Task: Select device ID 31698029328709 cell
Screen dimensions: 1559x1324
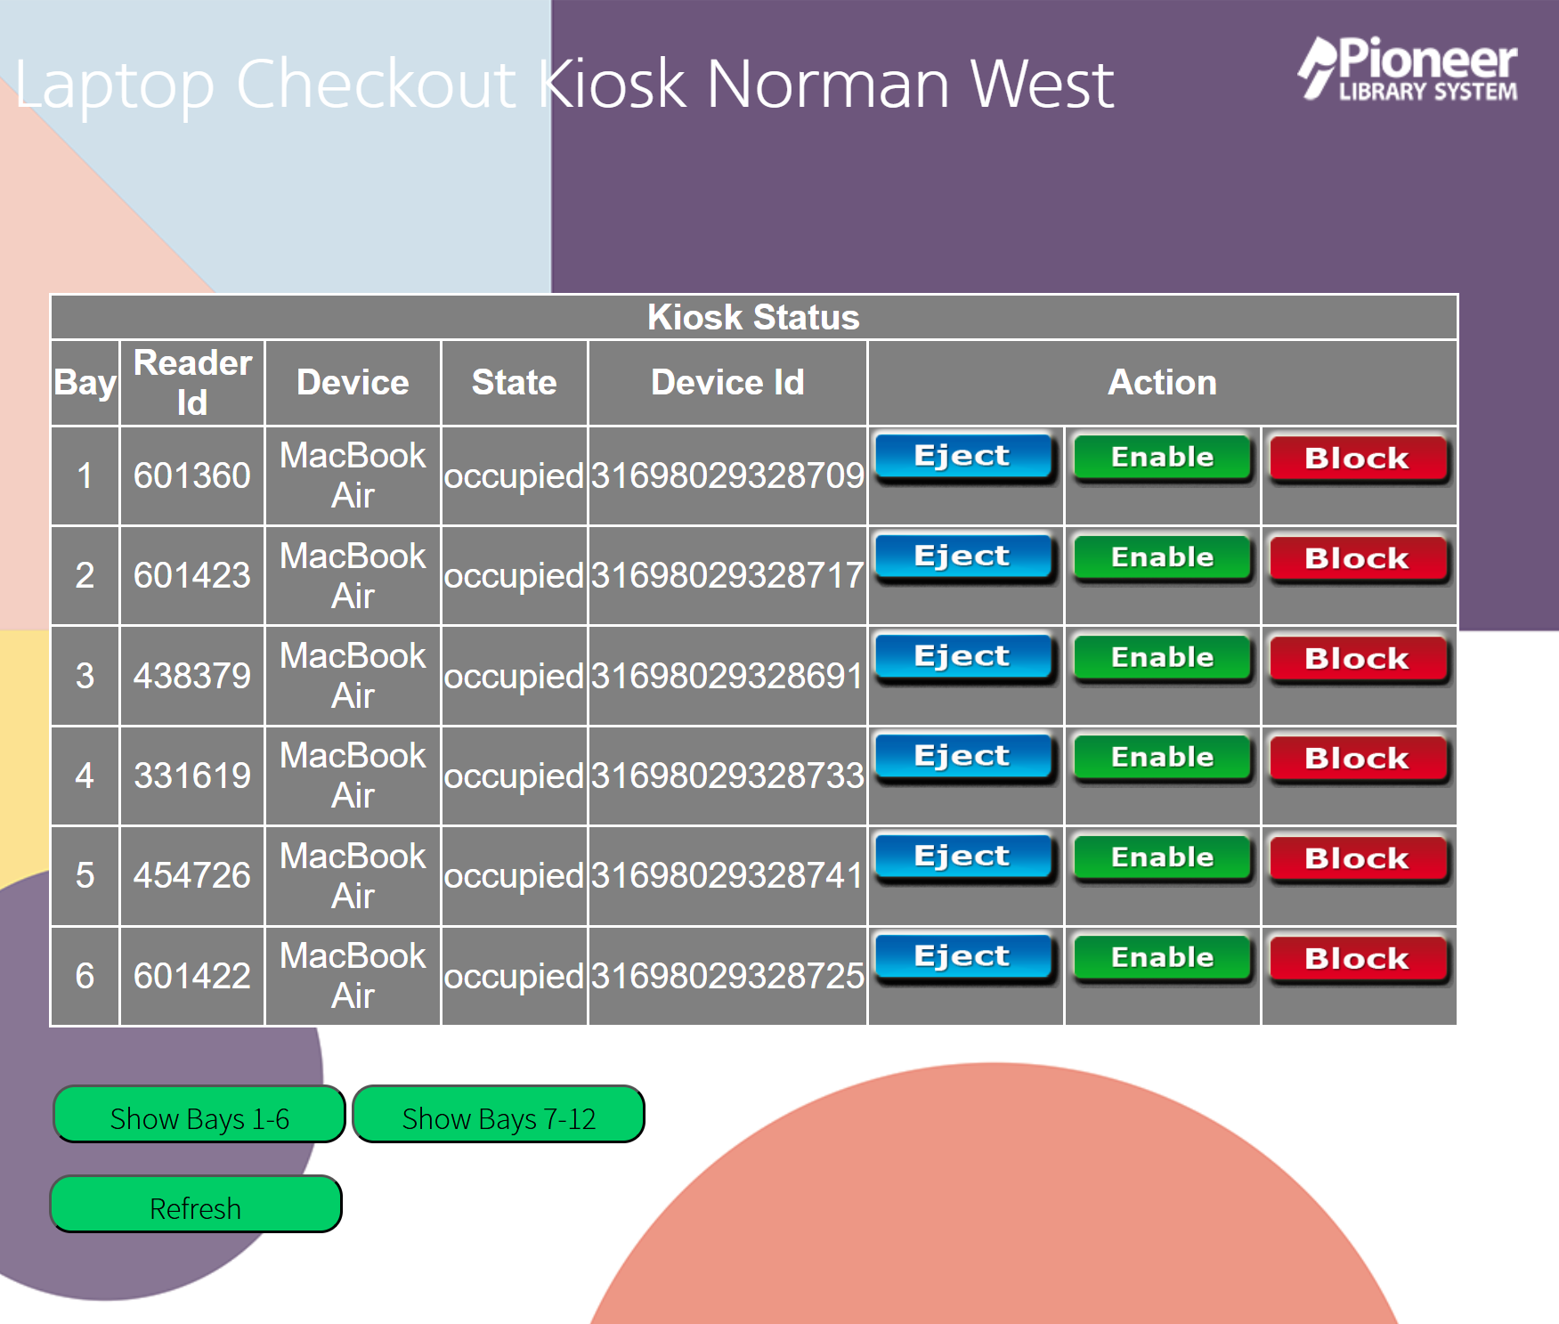Action: click(727, 475)
